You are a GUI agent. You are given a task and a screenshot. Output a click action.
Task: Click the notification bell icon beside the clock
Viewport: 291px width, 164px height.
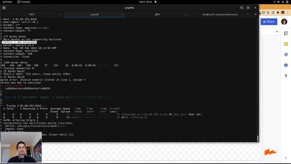pos(156,2)
